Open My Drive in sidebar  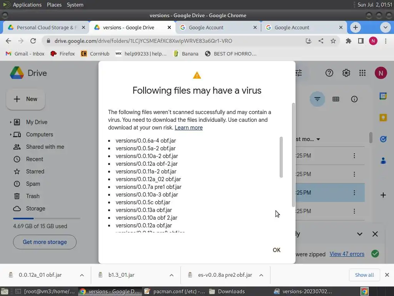(x=37, y=122)
